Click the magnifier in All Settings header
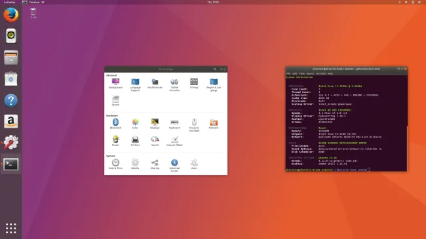The height and width of the screenshot is (239, 426). click(x=214, y=69)
